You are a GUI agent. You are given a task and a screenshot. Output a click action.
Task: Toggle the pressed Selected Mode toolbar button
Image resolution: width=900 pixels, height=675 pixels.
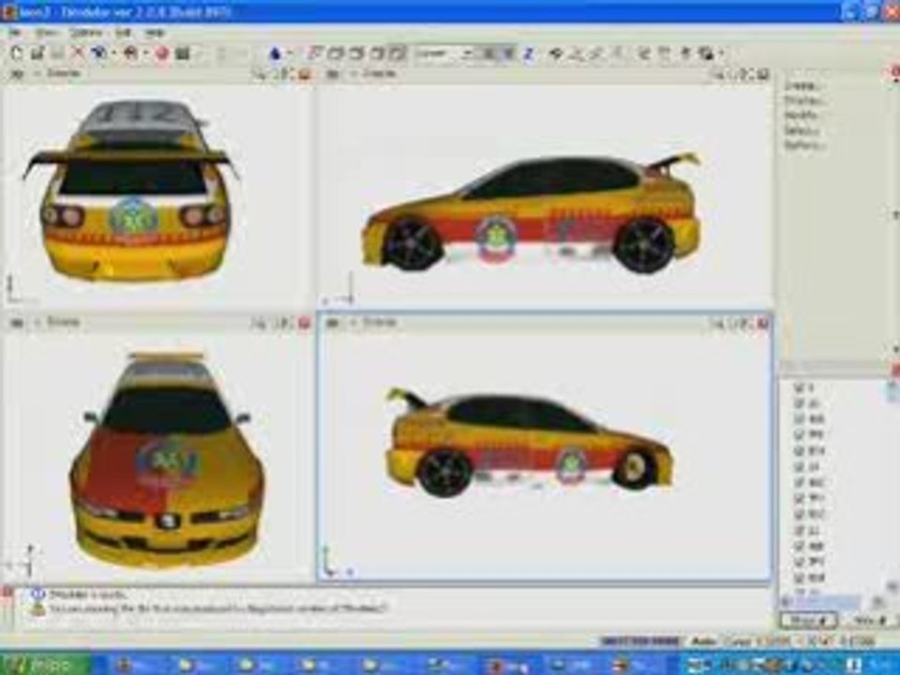coord(397,53)
